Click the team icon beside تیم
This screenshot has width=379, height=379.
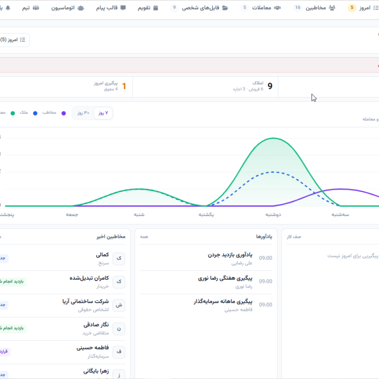tap(36, 8)
